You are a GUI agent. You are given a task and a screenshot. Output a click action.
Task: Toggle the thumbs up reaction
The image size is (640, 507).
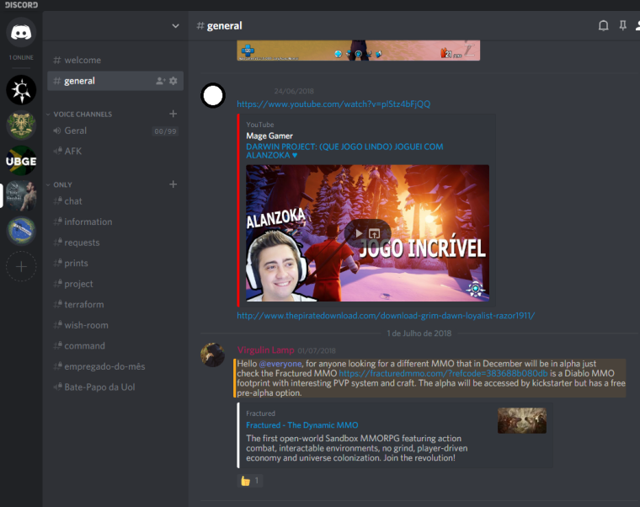[250, 481]
